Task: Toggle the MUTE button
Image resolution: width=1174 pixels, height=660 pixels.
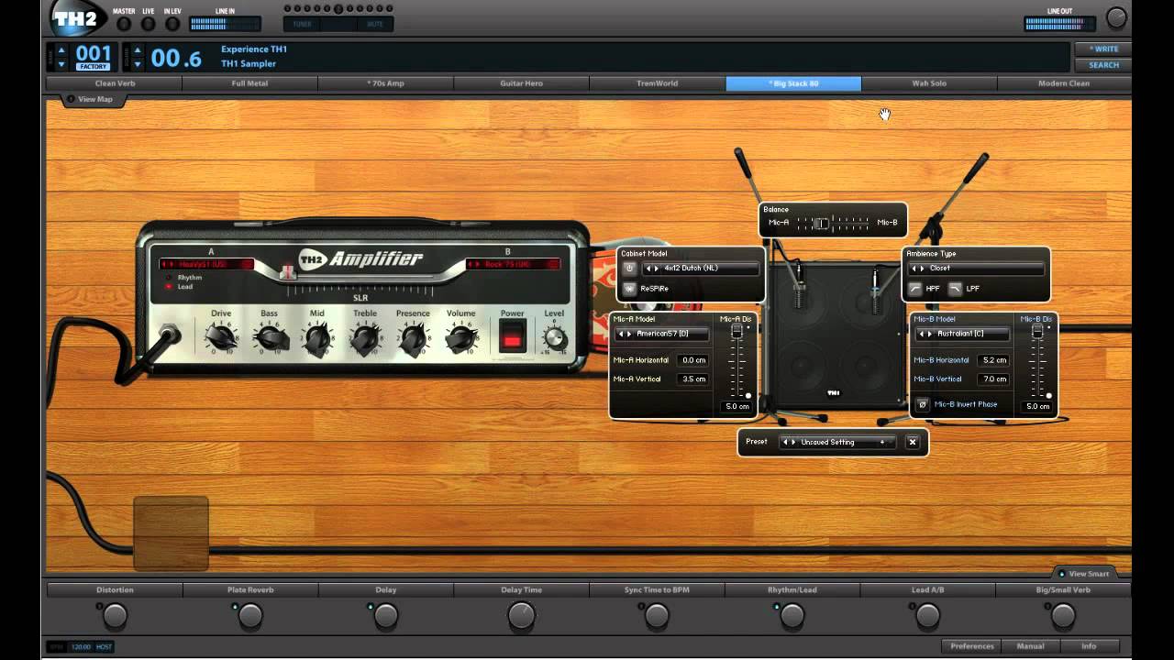Action: point(375,24)
